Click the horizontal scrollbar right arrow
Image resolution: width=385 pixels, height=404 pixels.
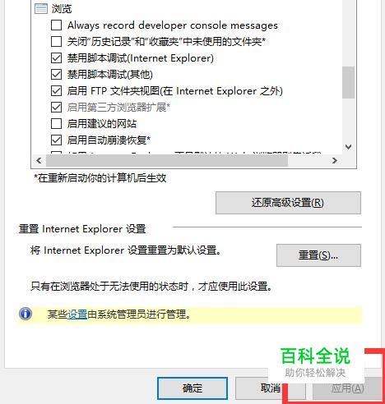coord(335,160)
